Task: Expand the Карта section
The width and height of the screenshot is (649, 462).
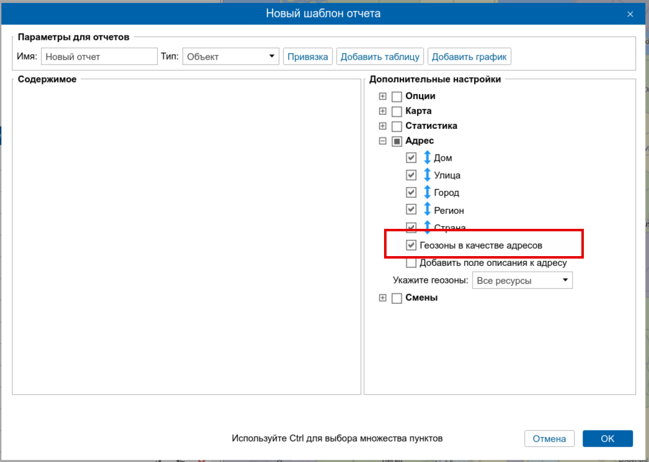Action: pos(383,112)
